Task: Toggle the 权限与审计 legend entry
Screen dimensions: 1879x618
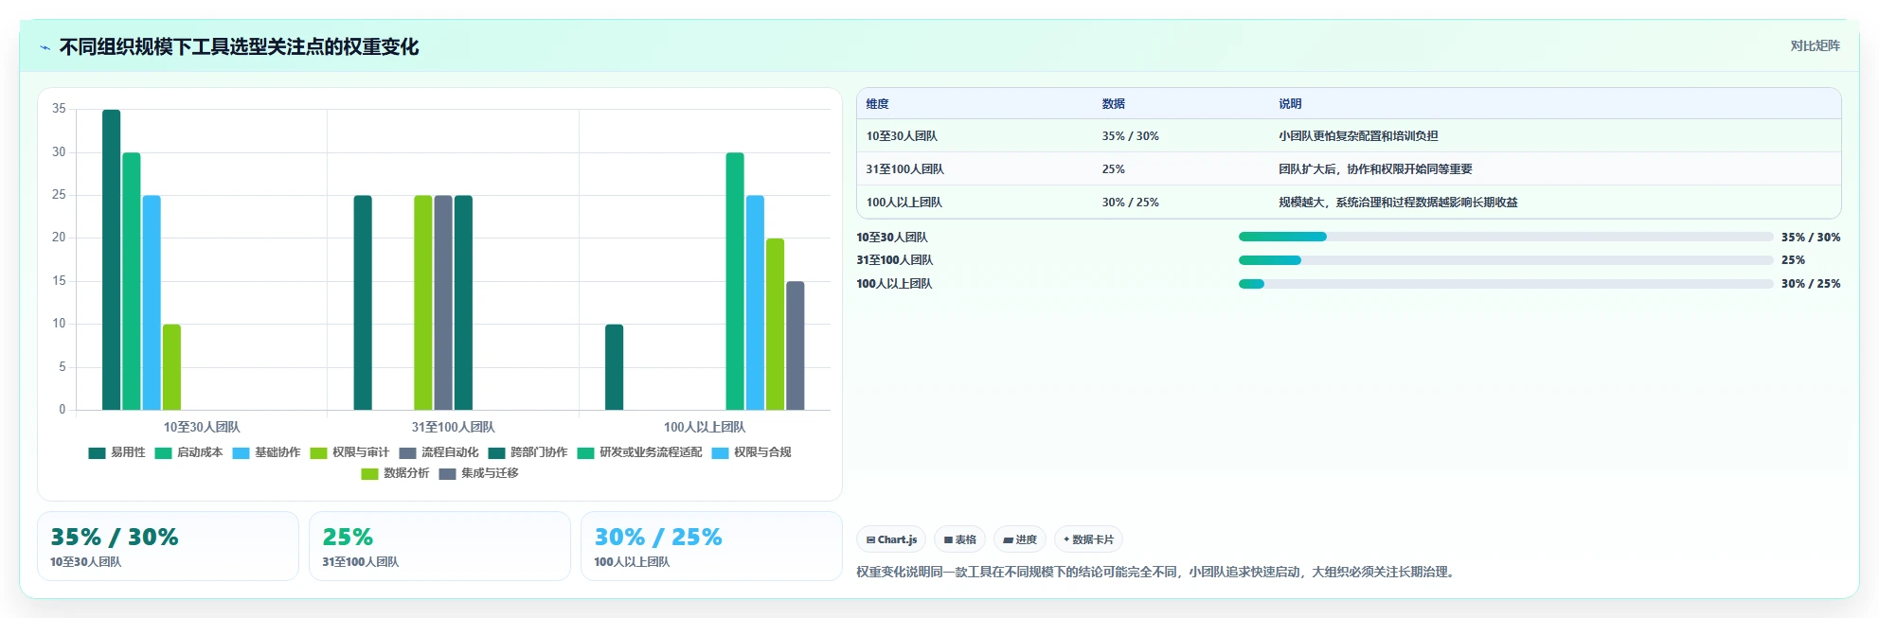Action: click(x=349, y=452)
